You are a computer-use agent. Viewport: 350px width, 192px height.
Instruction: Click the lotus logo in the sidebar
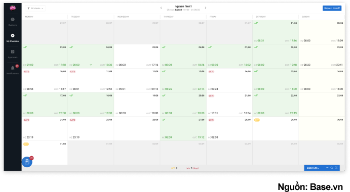pos(13,8)
